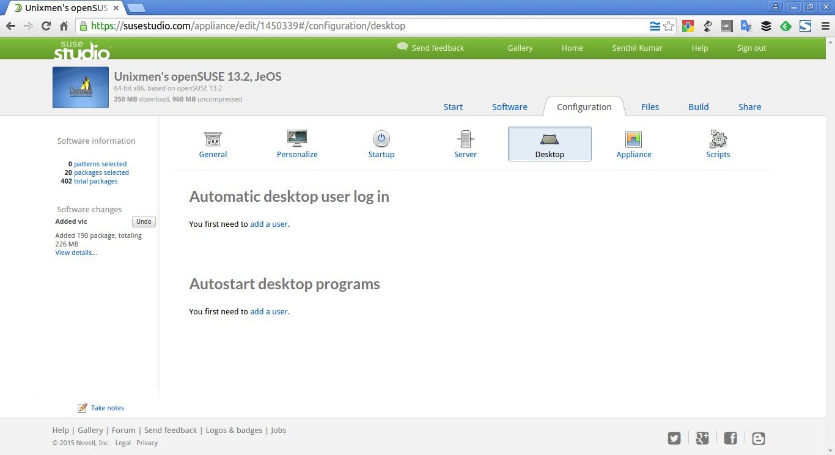Open the Take notes link
The image size is (835, 455).
(x=108, y=408)
